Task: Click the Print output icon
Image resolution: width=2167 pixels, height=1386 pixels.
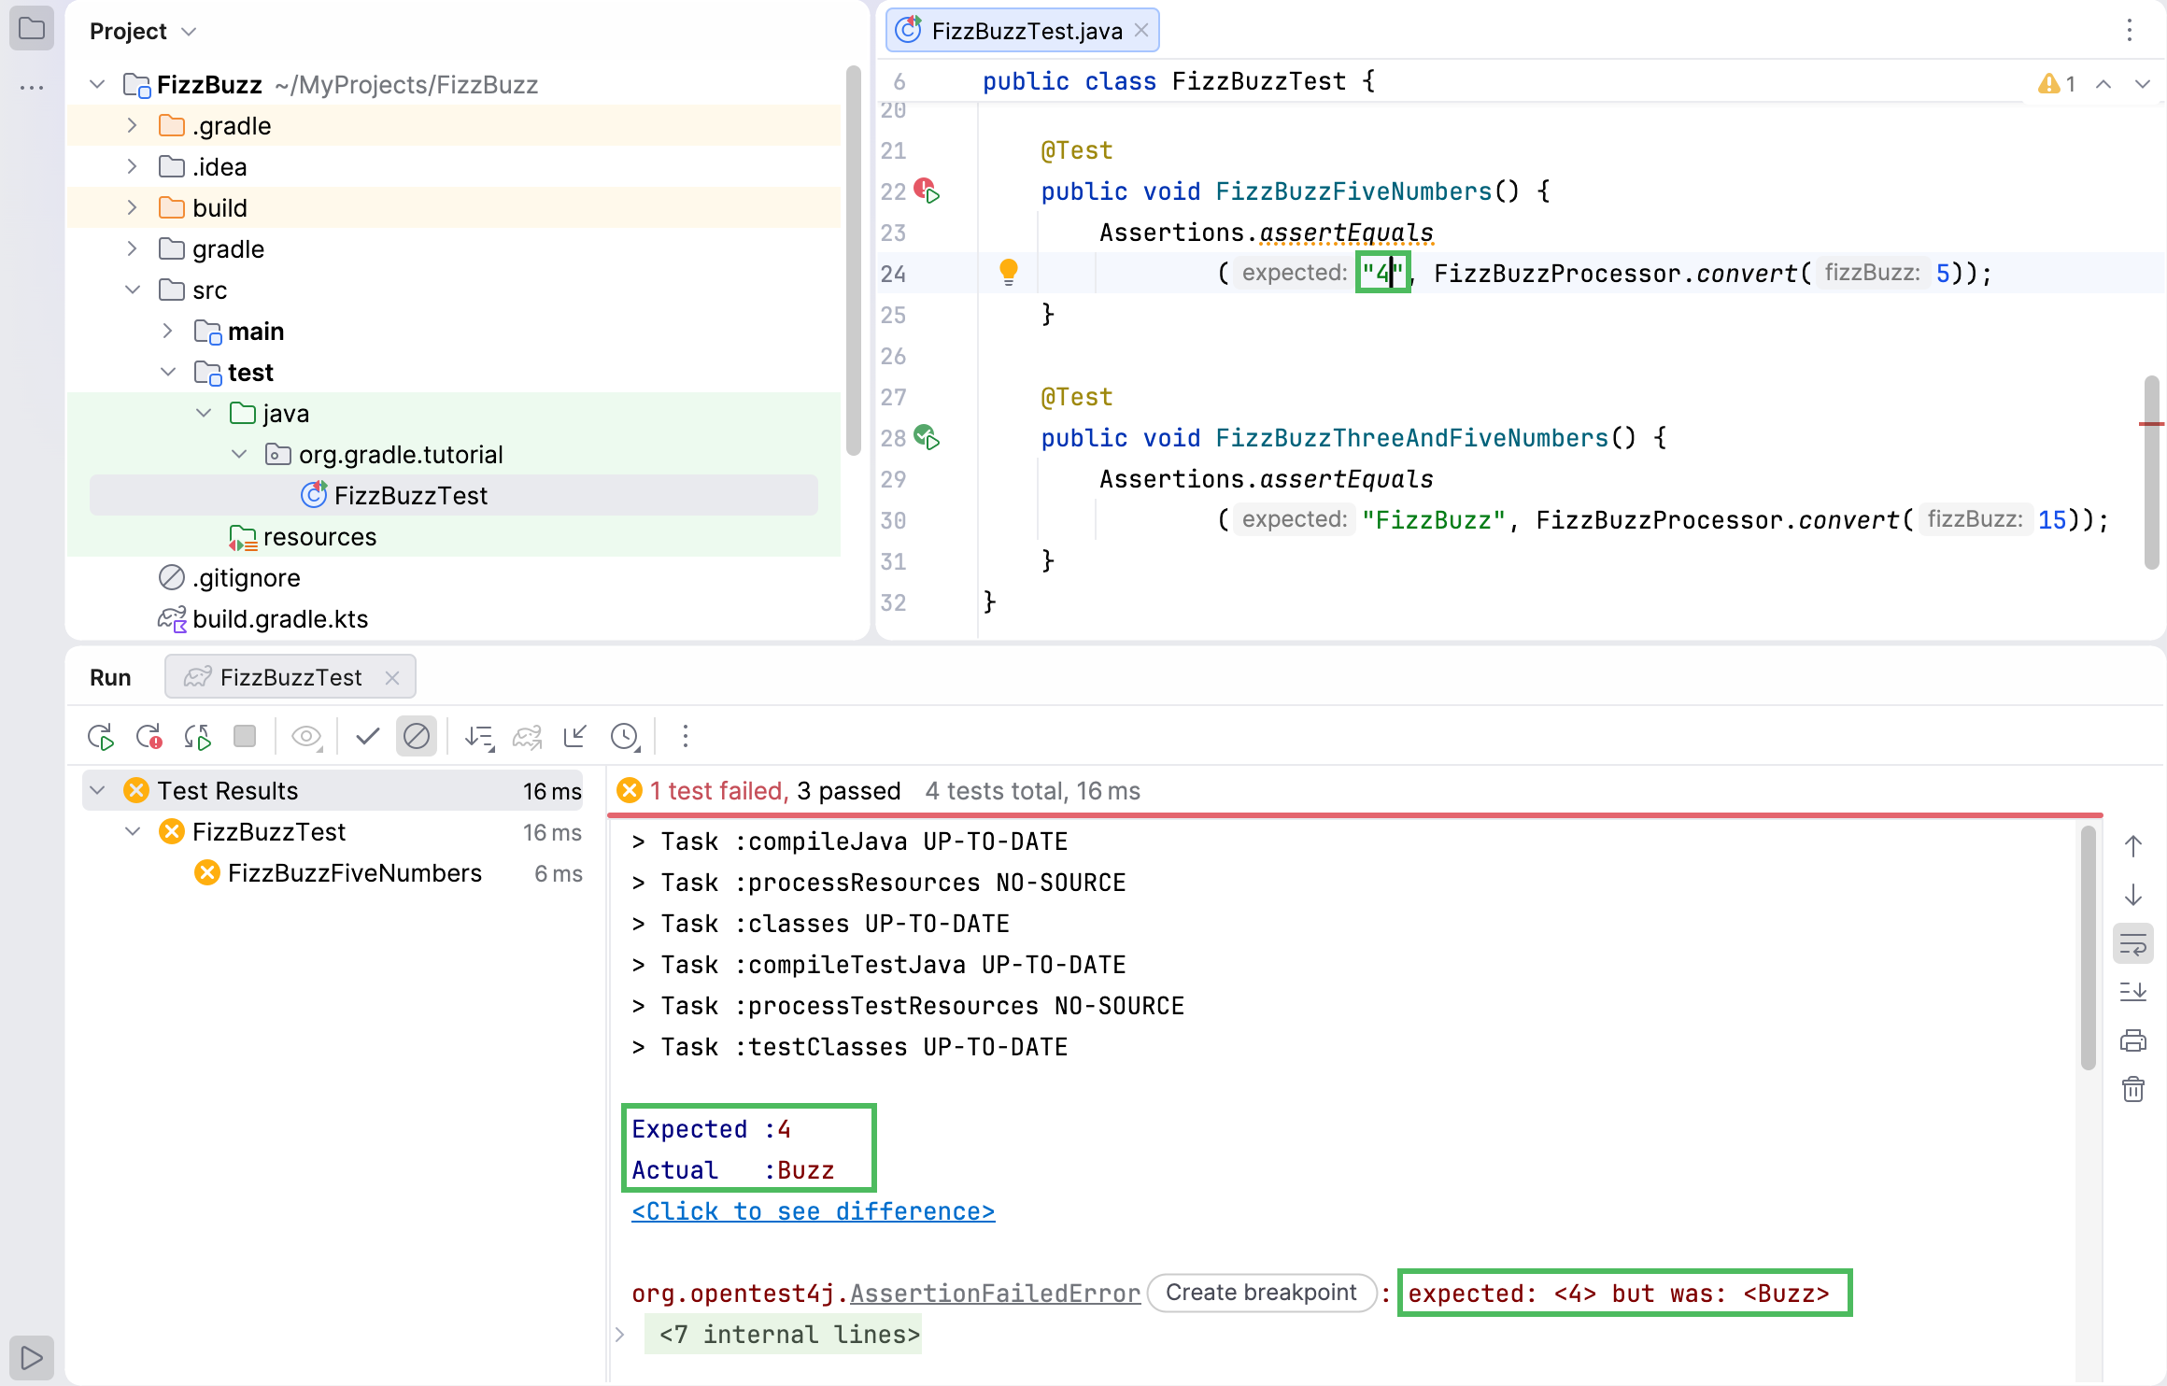Action: pyautogui.click(x=2133, y=1039)
